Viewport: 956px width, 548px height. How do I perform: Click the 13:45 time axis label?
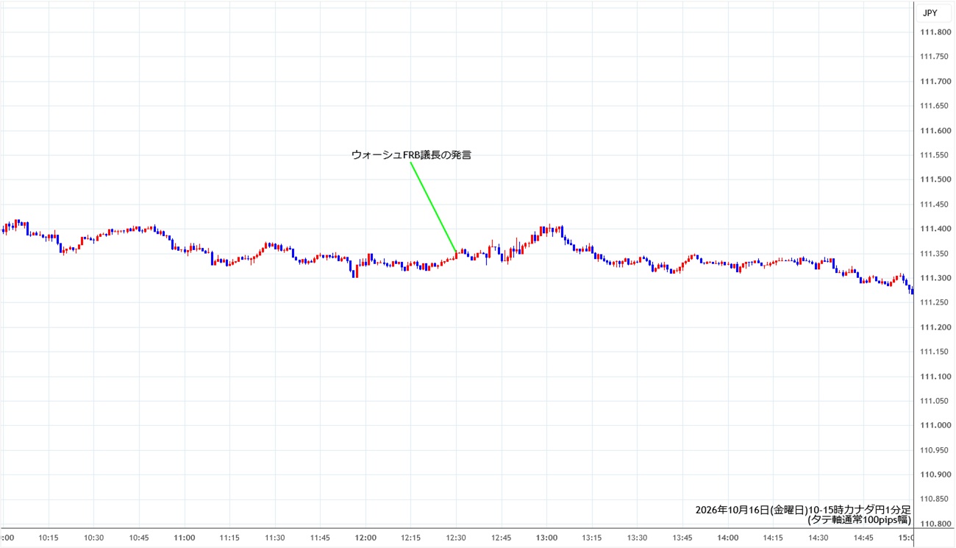[x=682, y=538]
